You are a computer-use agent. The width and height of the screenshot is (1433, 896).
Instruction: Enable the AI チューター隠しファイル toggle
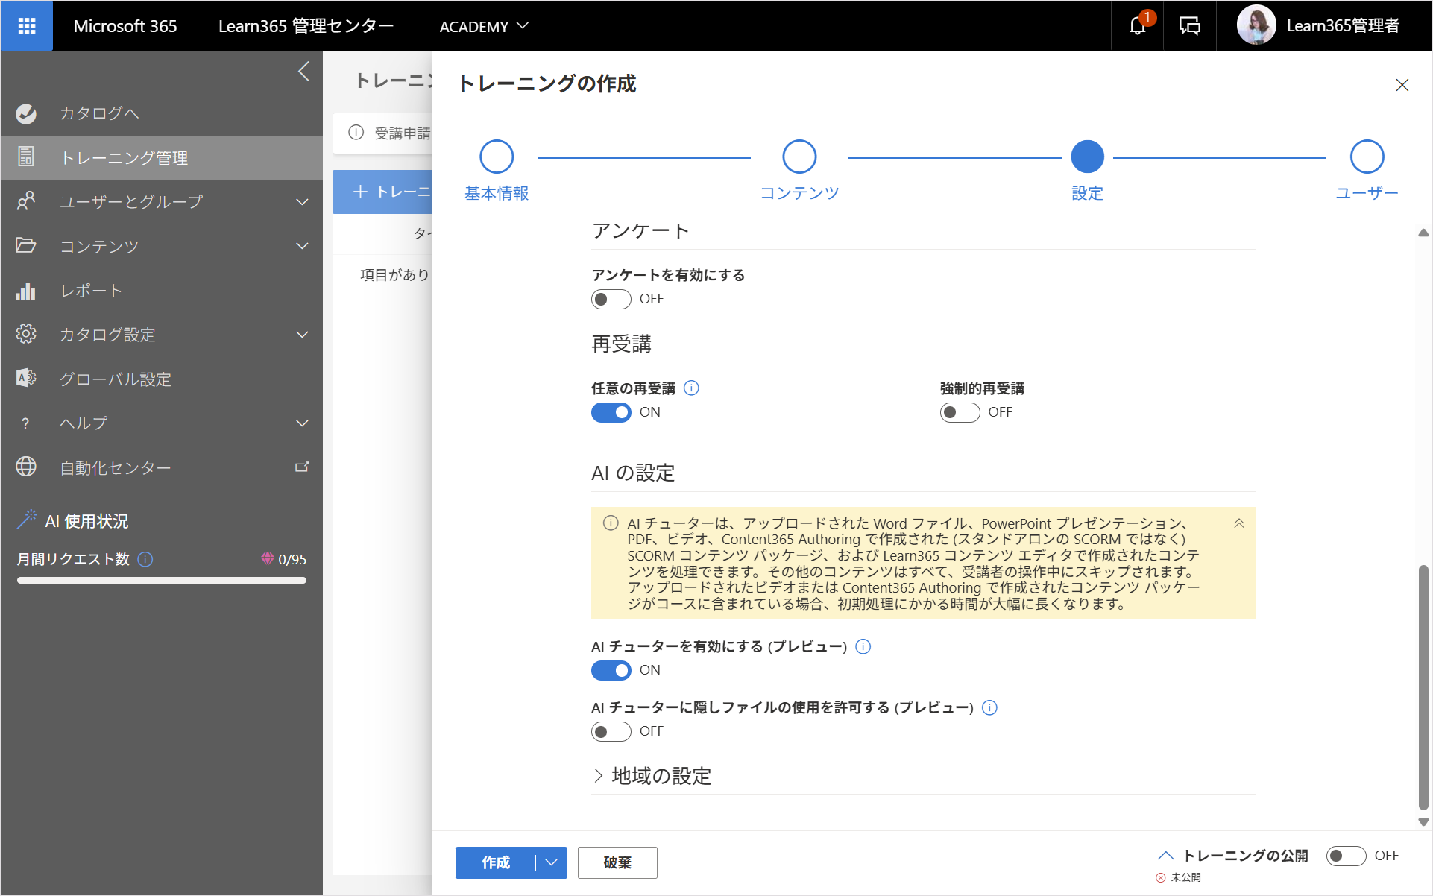coord(611,731)
